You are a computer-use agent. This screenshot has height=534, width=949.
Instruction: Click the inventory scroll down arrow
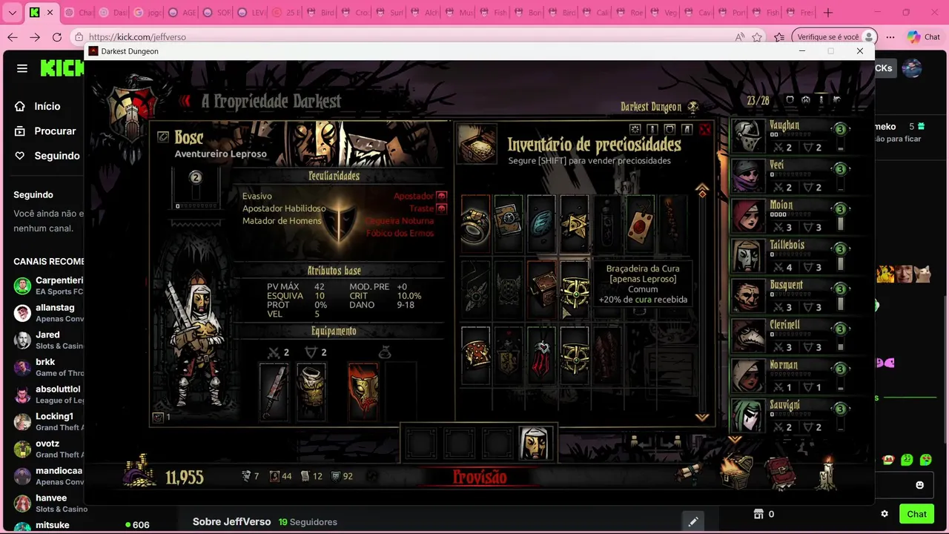click(x=702, y=418)
